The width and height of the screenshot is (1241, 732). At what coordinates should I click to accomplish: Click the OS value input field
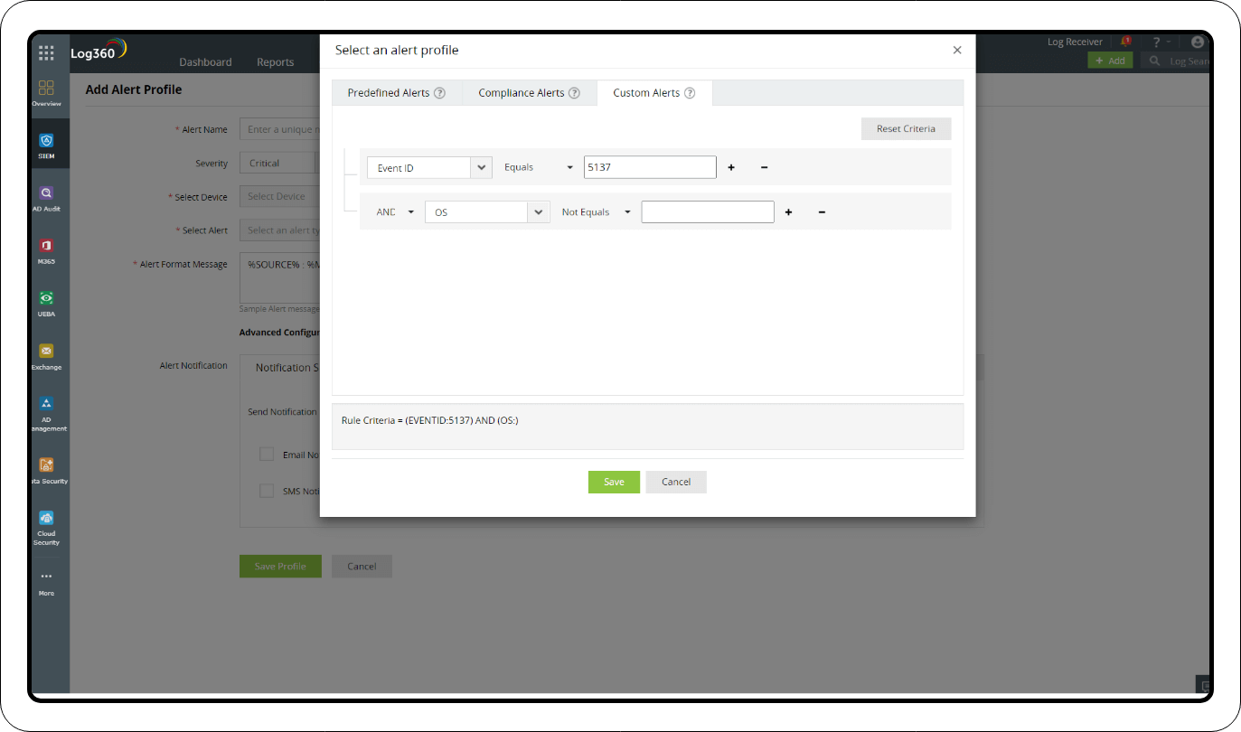click(x=707, y=211)
